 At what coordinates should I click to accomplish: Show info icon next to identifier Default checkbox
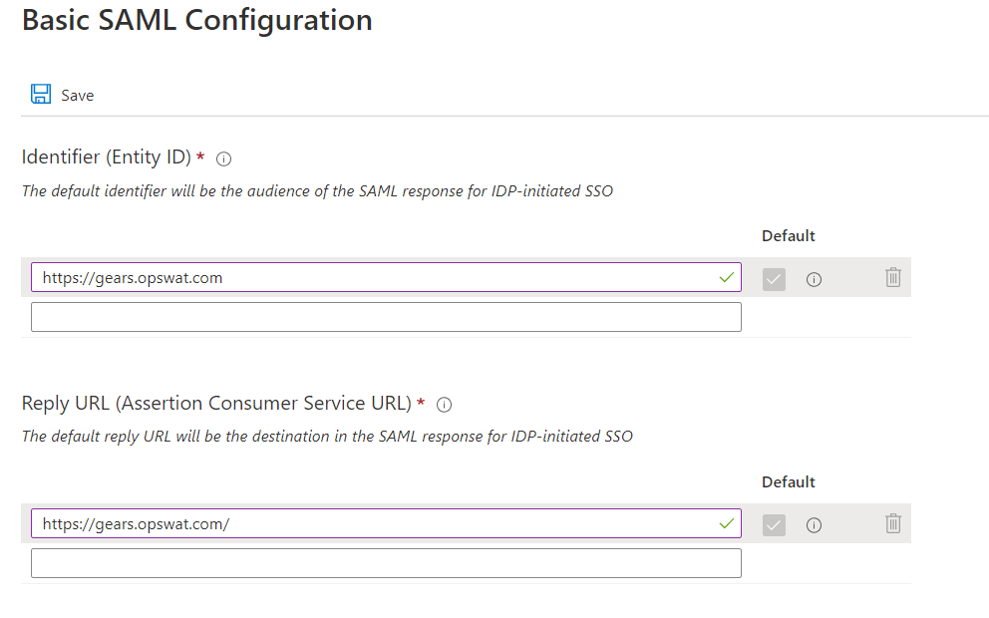click(x=814, y=279)
